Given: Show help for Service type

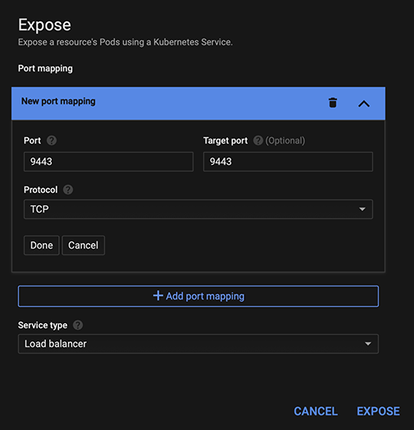Looking at the screenshot, I should [78, 325].
